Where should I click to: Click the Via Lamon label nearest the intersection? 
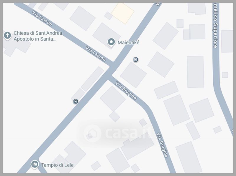pos(96,54)
